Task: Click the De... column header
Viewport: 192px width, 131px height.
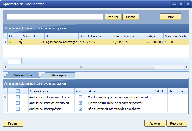Action: [x=183, y=91]
